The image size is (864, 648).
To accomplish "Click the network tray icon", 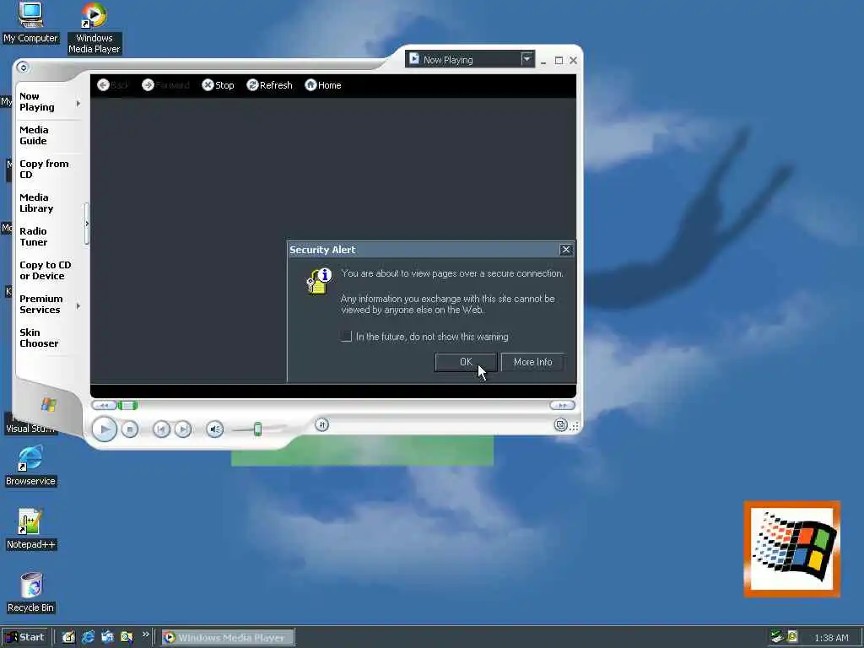I will pyautogui.click(x=776, y=636).
